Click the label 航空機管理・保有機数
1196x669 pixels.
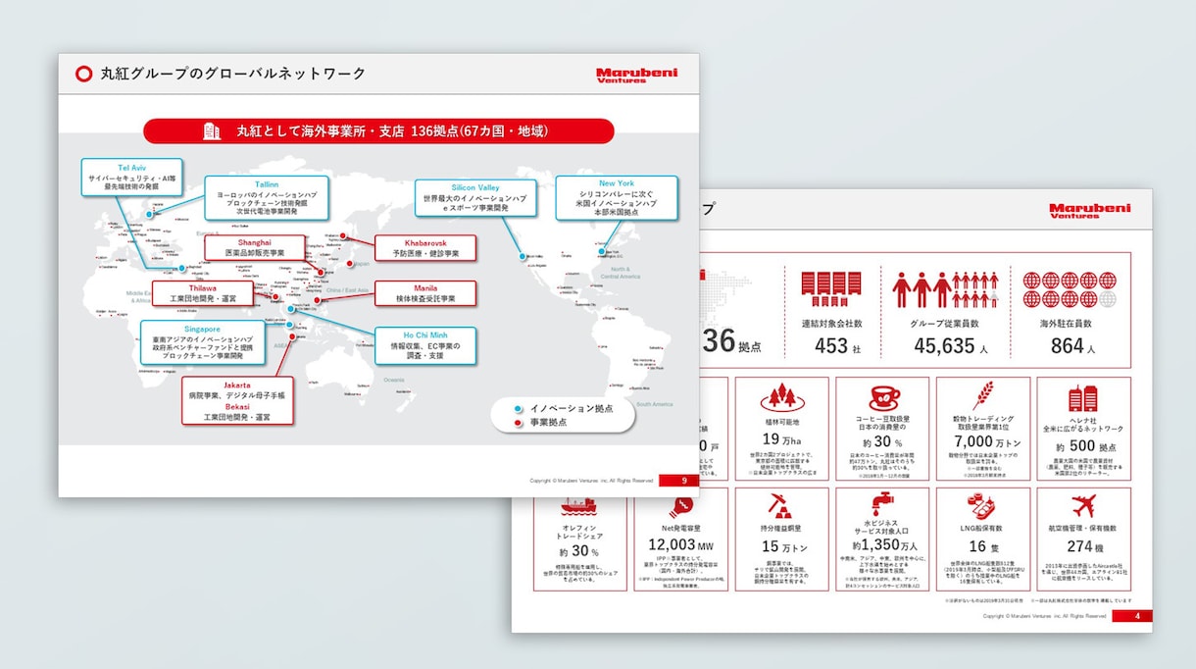pyautogui.click(x=1084, y=528)
